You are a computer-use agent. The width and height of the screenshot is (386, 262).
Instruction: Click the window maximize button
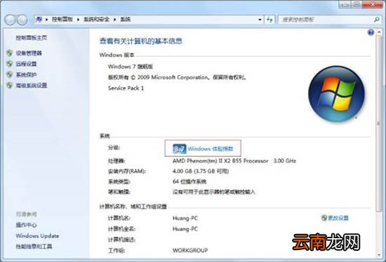tap(357, 4)
